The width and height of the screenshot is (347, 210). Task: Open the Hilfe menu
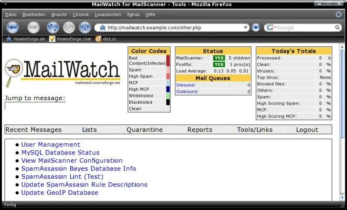tap(150, 15)
